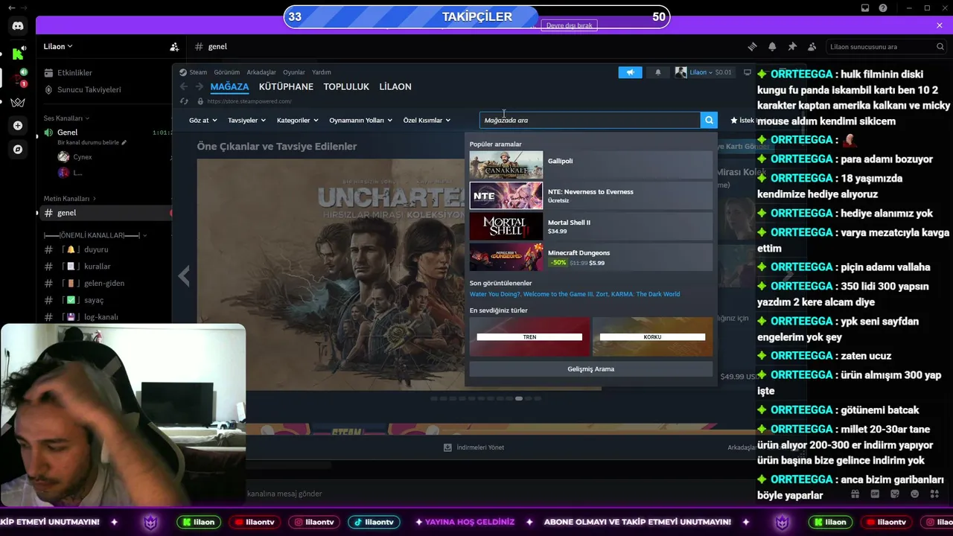Select the KORKU genre tile

(652, 337)
